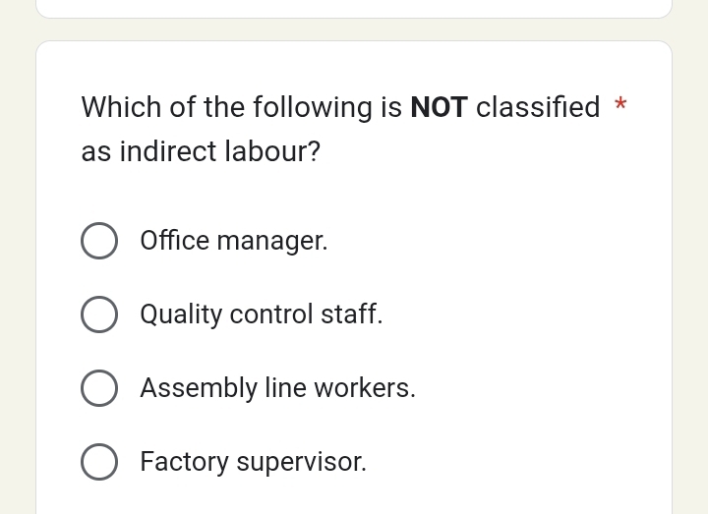Select the Office manager radio button
The image size is (708, 514).
[x=99, y=241]
